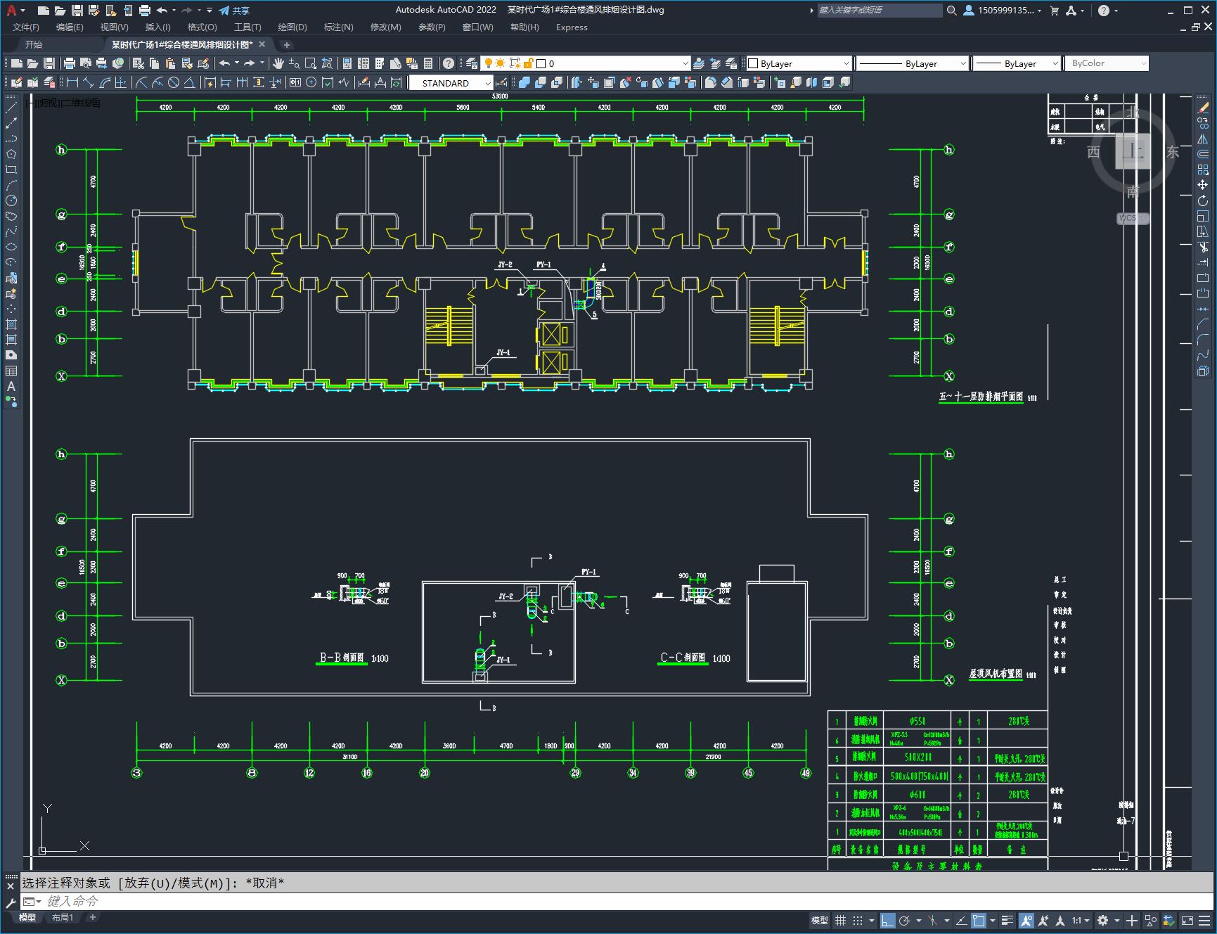Click the Undo arrow in the title bar
This screenshot has height=934, width=1217.
[162, 11]
